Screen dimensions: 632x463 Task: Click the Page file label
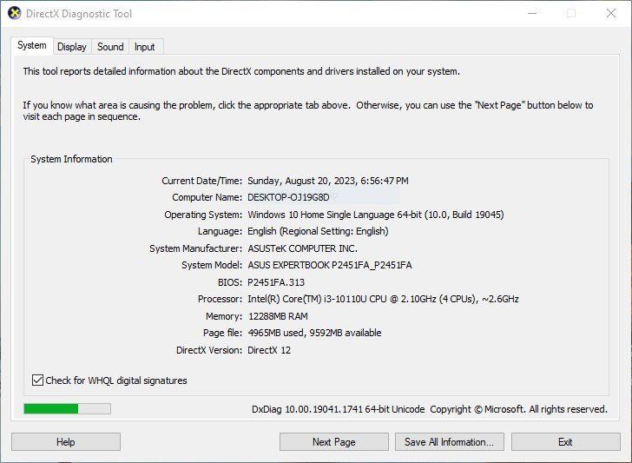pyautogui.click(x=222, y=333)
